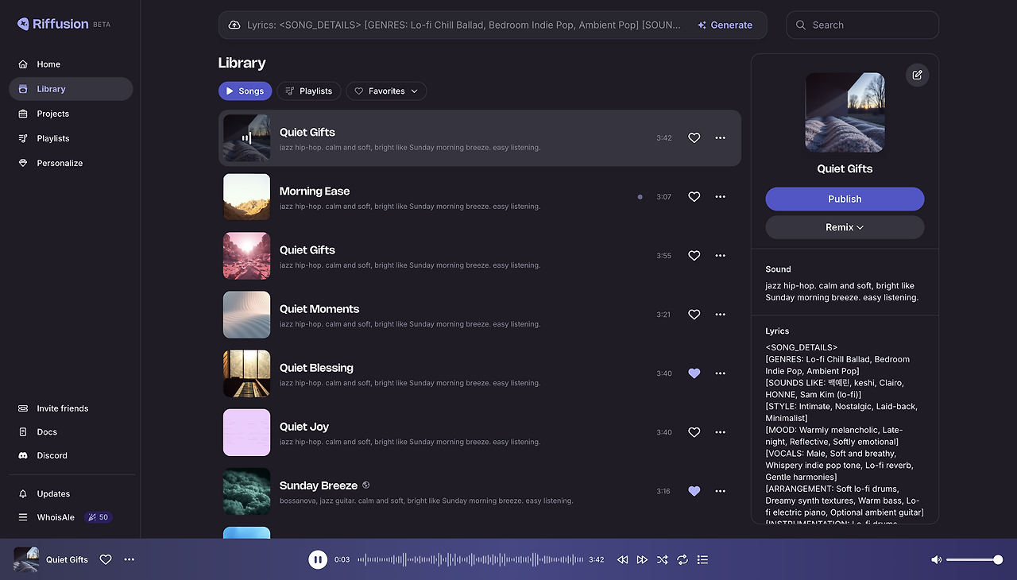Click the 50 credits badge

point(99,517)
